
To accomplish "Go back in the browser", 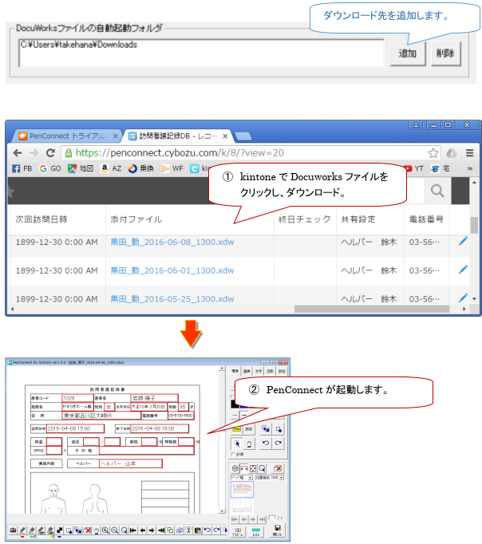I will (18, 153).
